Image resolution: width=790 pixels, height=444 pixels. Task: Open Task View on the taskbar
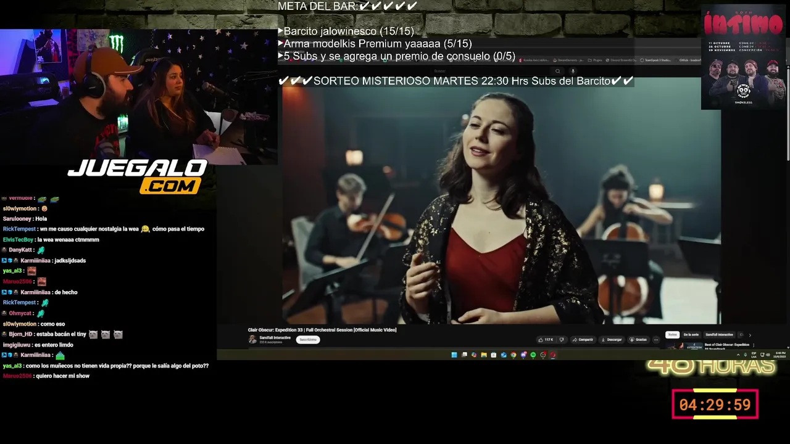coord(464,355)
